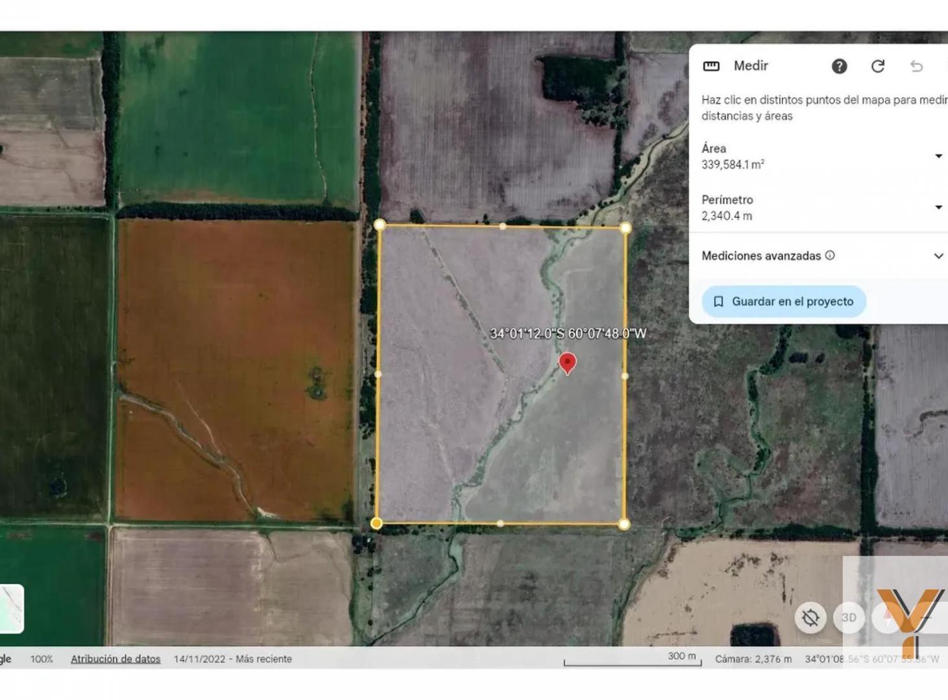Click the 34°01'12.0"S 60°07'48.0"W pin label

click(x=568, y=334)
